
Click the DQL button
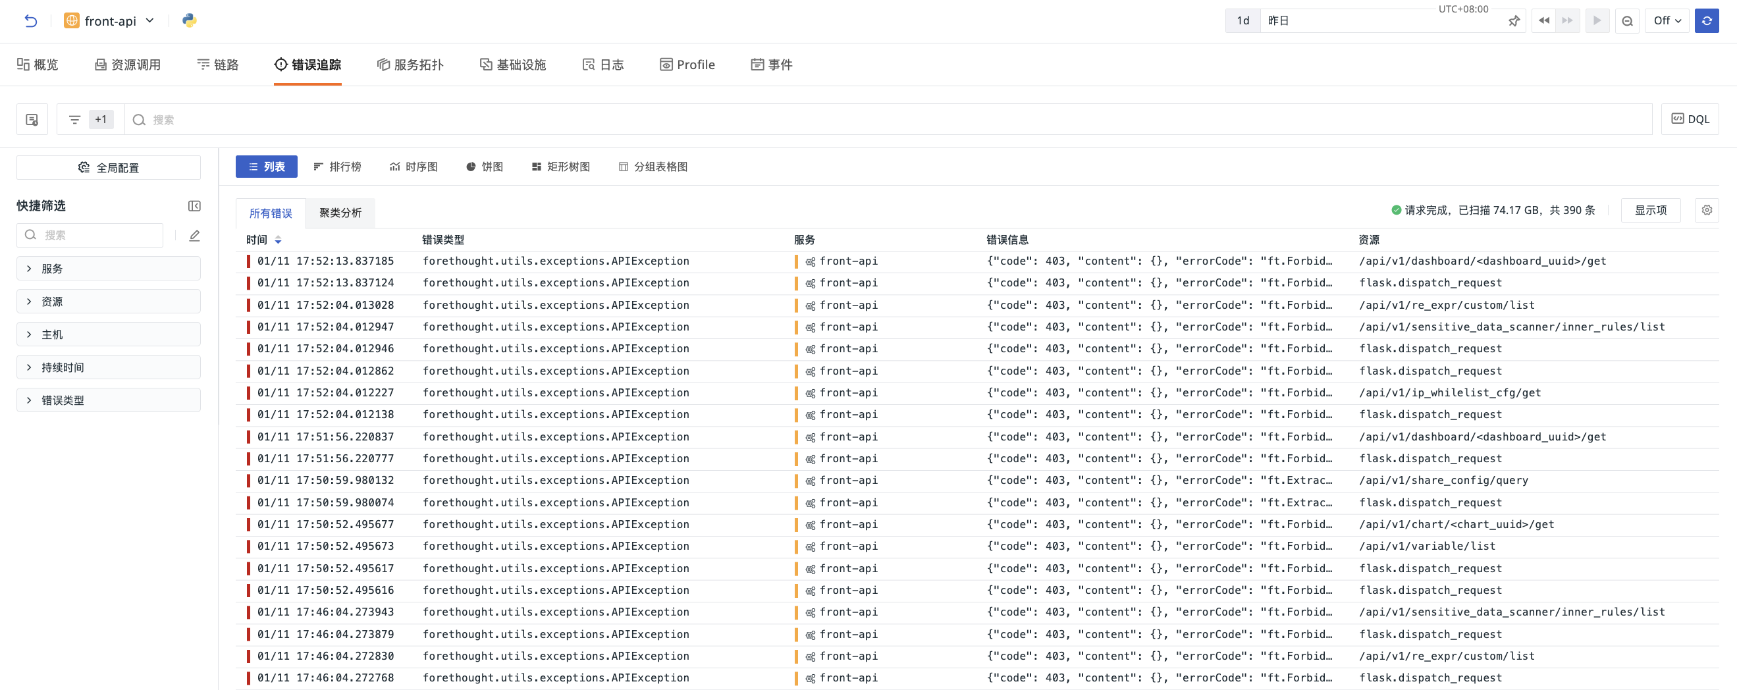click(1690, 119)
